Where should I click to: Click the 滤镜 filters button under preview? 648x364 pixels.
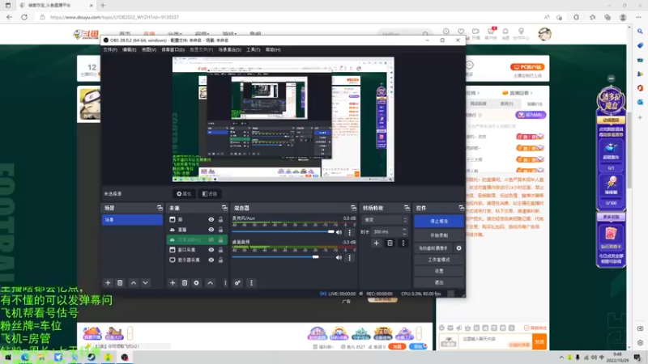pos(210,193)
